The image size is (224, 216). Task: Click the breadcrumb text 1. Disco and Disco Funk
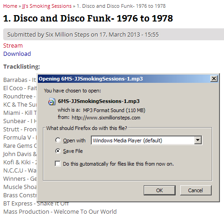pos(121,6)
